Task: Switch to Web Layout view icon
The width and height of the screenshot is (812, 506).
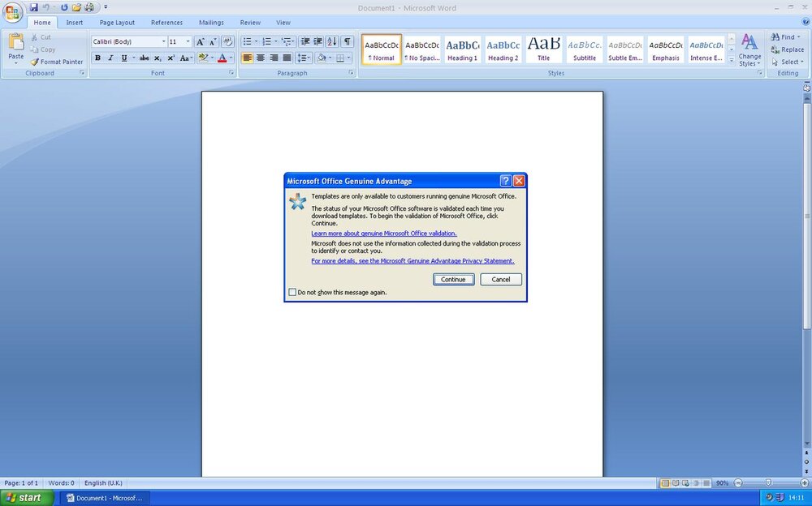Action: tap(685, 482)
